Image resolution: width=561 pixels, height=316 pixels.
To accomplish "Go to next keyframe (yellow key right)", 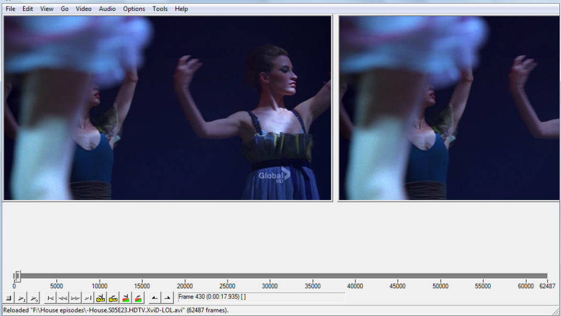I will (113, 298).
